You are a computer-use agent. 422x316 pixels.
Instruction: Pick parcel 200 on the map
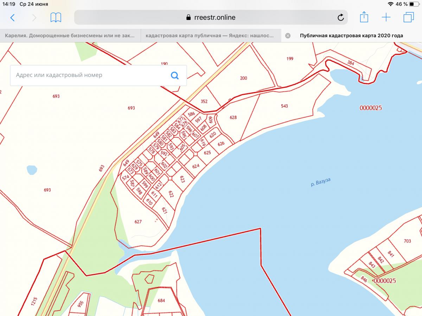tap(243, 78)
